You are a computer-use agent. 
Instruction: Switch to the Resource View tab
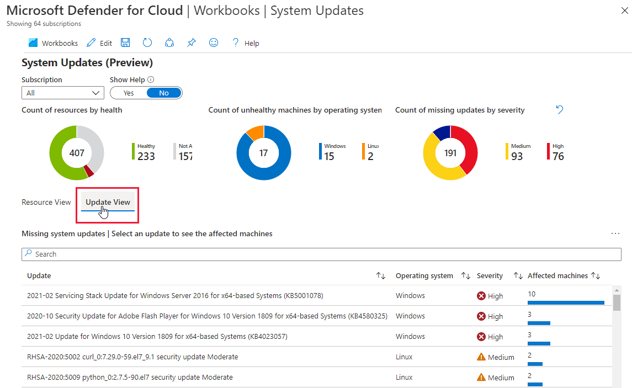46,202
